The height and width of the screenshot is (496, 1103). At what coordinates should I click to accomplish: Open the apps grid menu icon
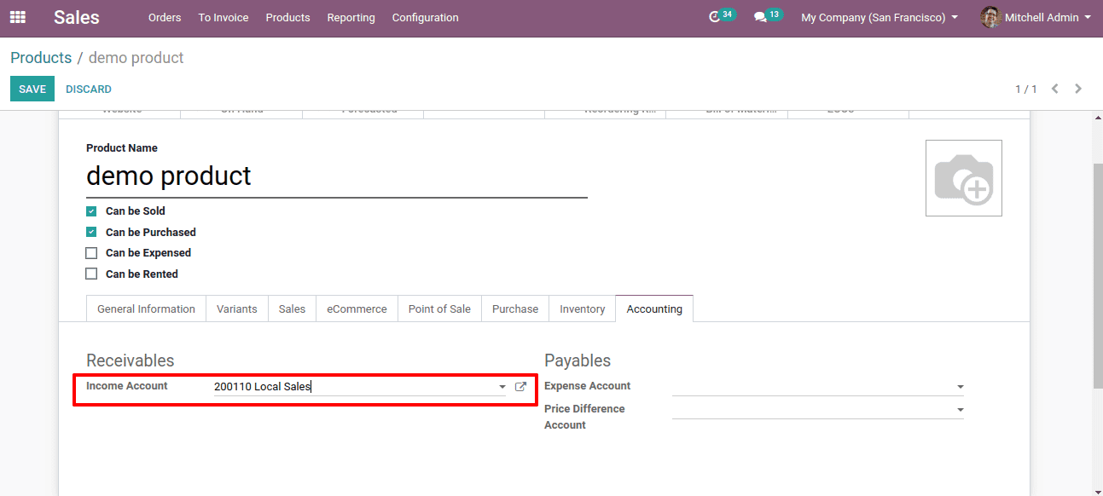17,17
